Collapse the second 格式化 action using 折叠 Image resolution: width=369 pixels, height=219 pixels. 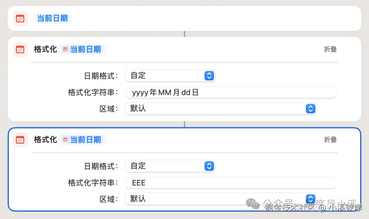point(330,140)
